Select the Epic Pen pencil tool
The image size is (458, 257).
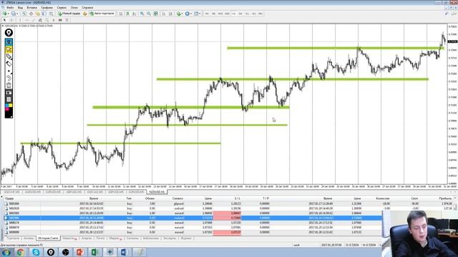coord(9,57)
